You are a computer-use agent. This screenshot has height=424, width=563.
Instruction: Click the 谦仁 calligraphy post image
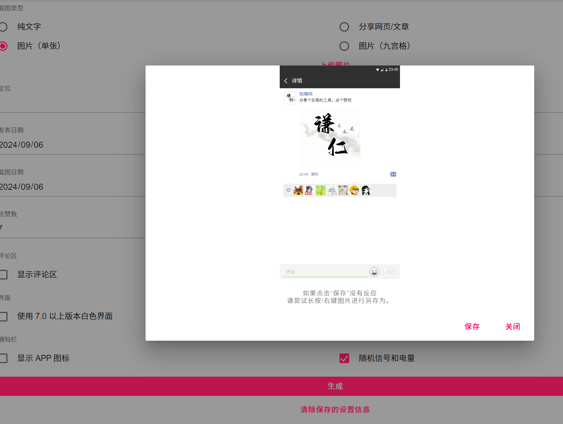point(330,136)
